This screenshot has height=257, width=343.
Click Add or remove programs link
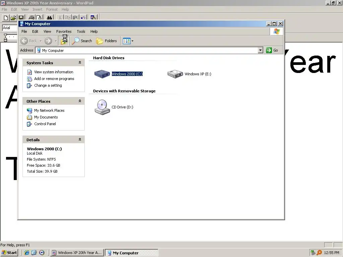[x=54, y=79]
